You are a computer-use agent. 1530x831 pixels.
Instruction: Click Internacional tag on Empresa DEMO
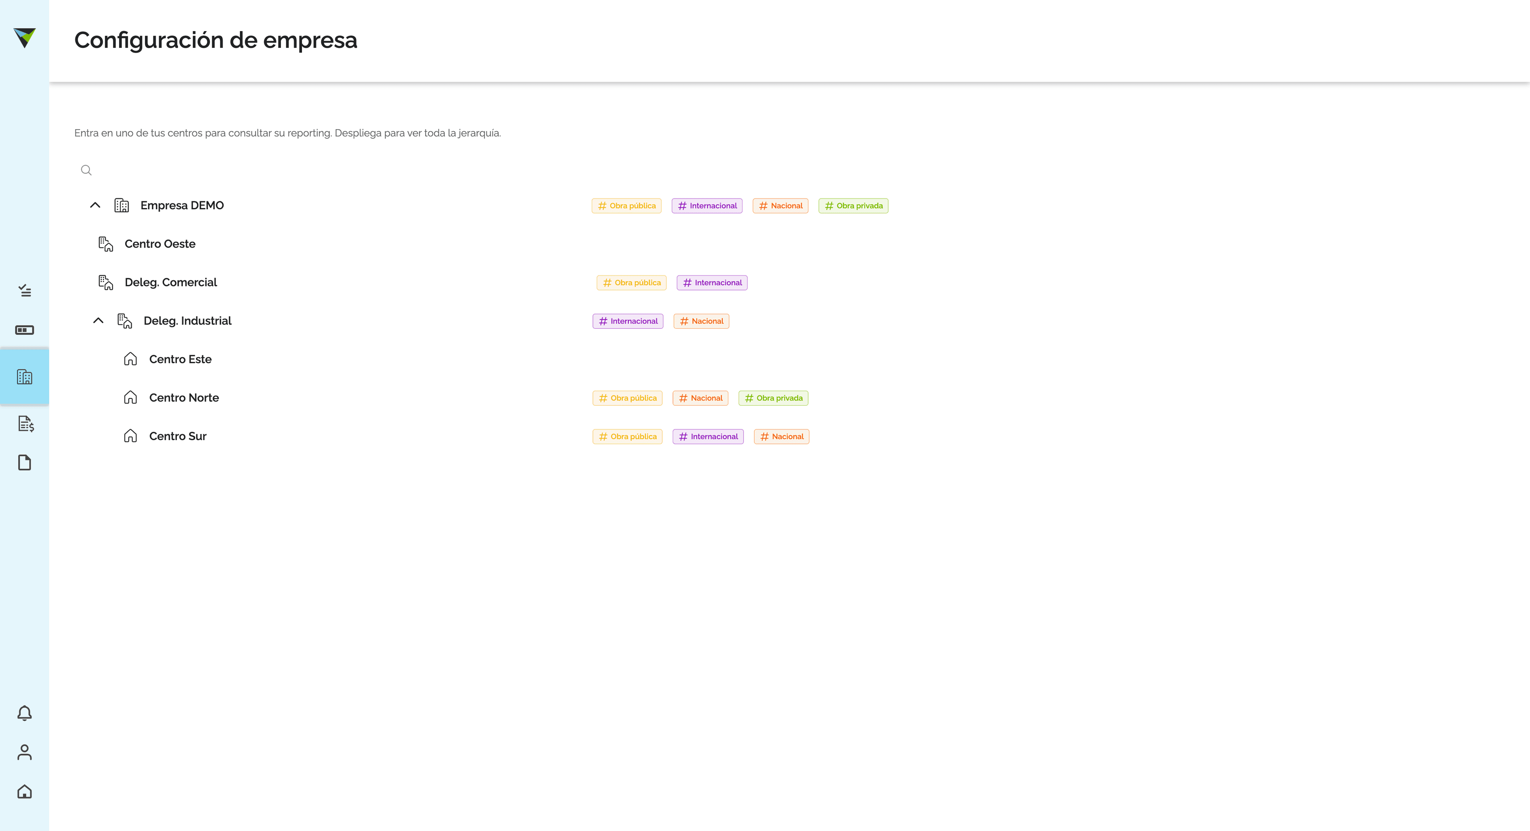pos(707,206)
